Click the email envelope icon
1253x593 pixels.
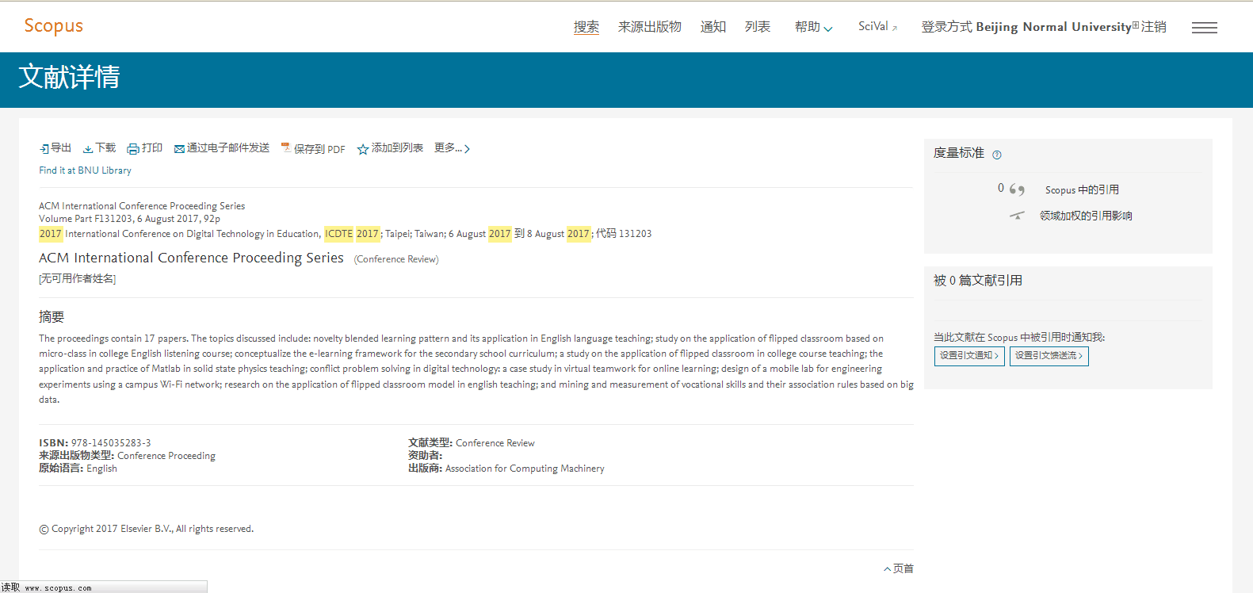coord(179,148)
